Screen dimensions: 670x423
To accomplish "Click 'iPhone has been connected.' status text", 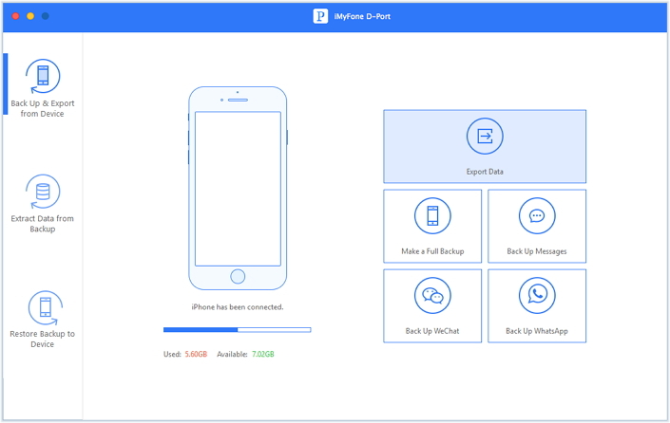I will tap(238, 307).
